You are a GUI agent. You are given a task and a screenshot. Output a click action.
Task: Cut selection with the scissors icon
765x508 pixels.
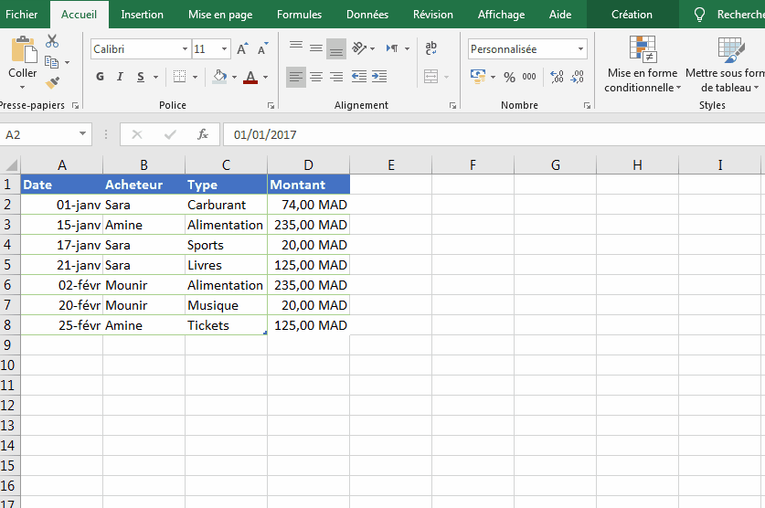click(52, 41)
